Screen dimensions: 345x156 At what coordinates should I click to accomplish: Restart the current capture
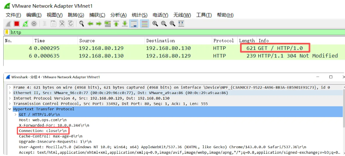[x=25, y=24]
